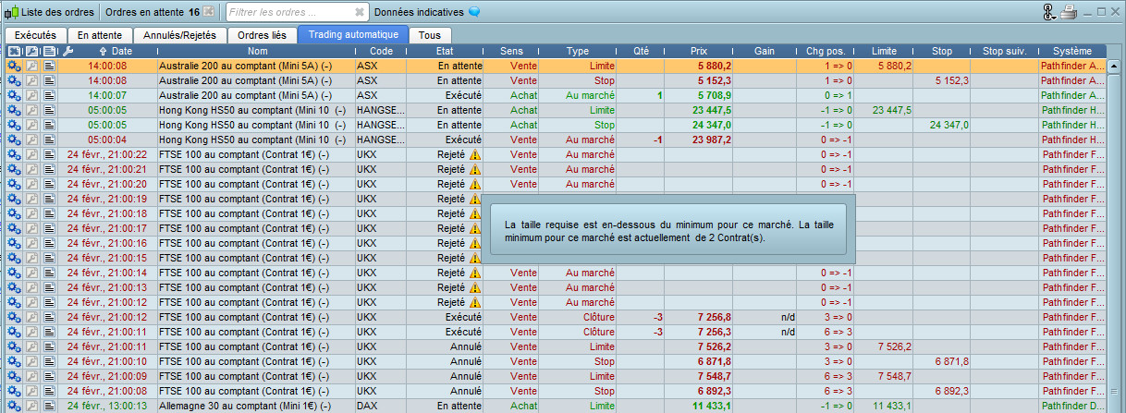Viewport: 1126px width, 413px height.
Task: Click the Exécuté state on the 05:00:04 row
Action: [x=463, y=140]
